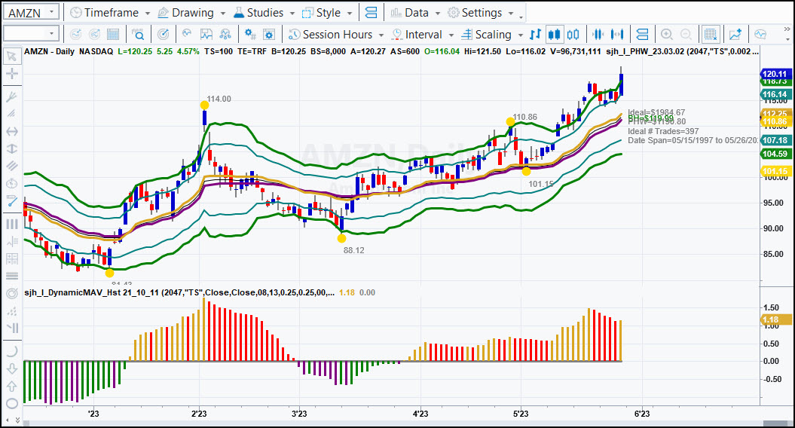Click the 88.12 low marker dot
Screen dimensions: 795x428
341,238
